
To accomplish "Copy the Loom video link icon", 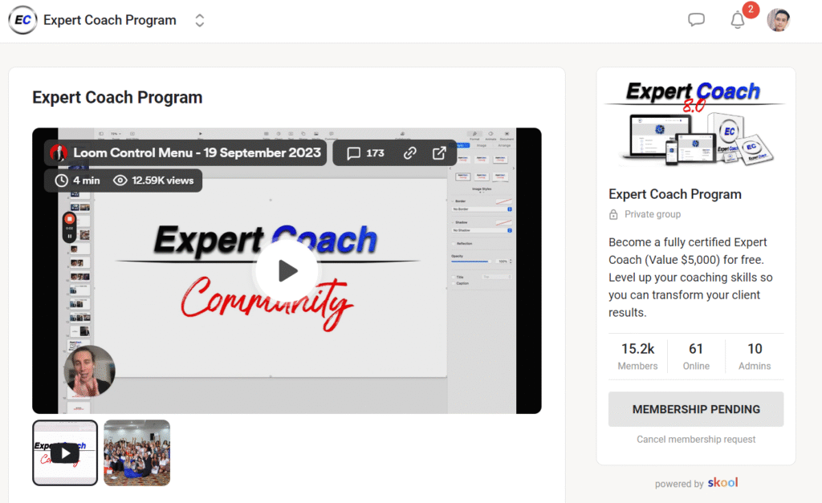I will tap(410, 153).
